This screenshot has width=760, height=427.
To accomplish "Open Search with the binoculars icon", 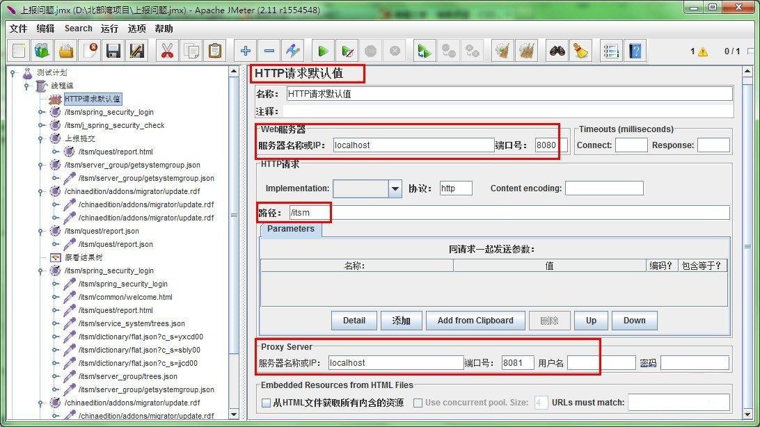I will 557,50.
